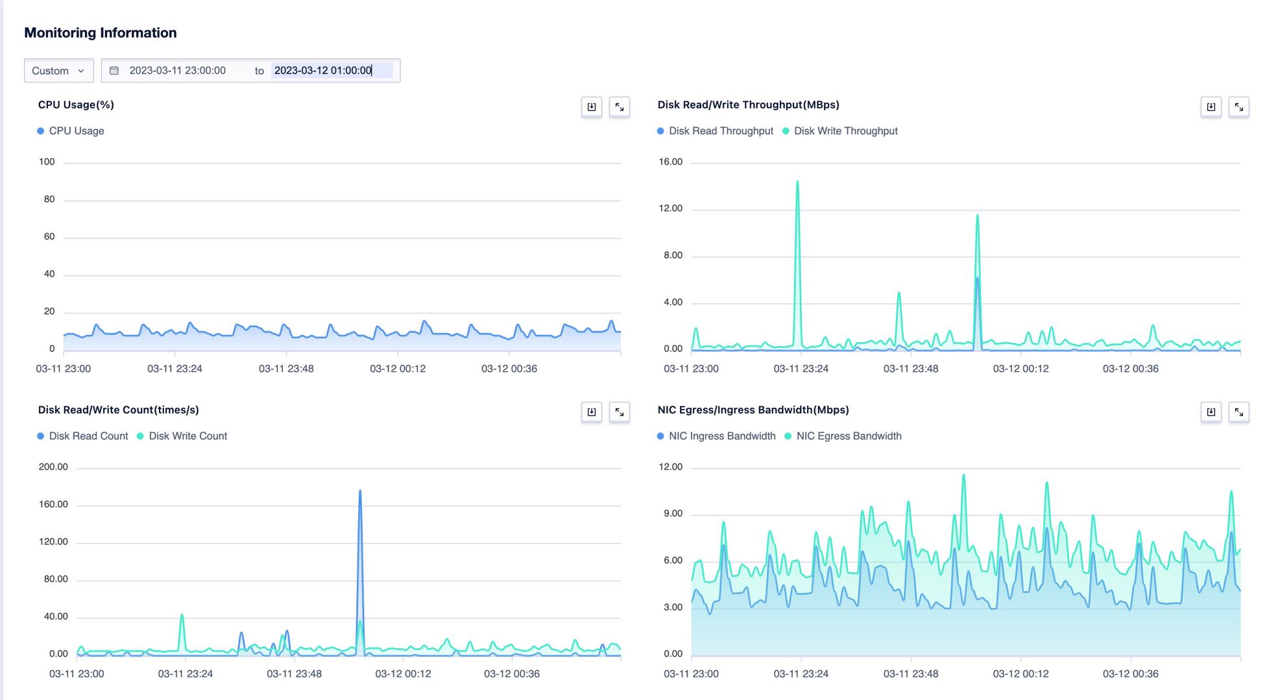Toggle the NIC Egress Bandwidth legend entry
Viewport: 1267px width, 700px height.
pos(843,436)
